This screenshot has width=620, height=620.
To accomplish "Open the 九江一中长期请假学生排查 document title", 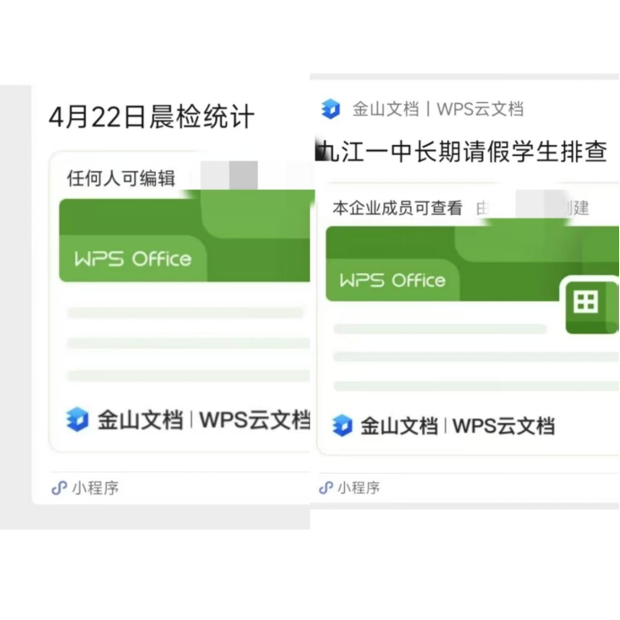I will coord(461,151).
